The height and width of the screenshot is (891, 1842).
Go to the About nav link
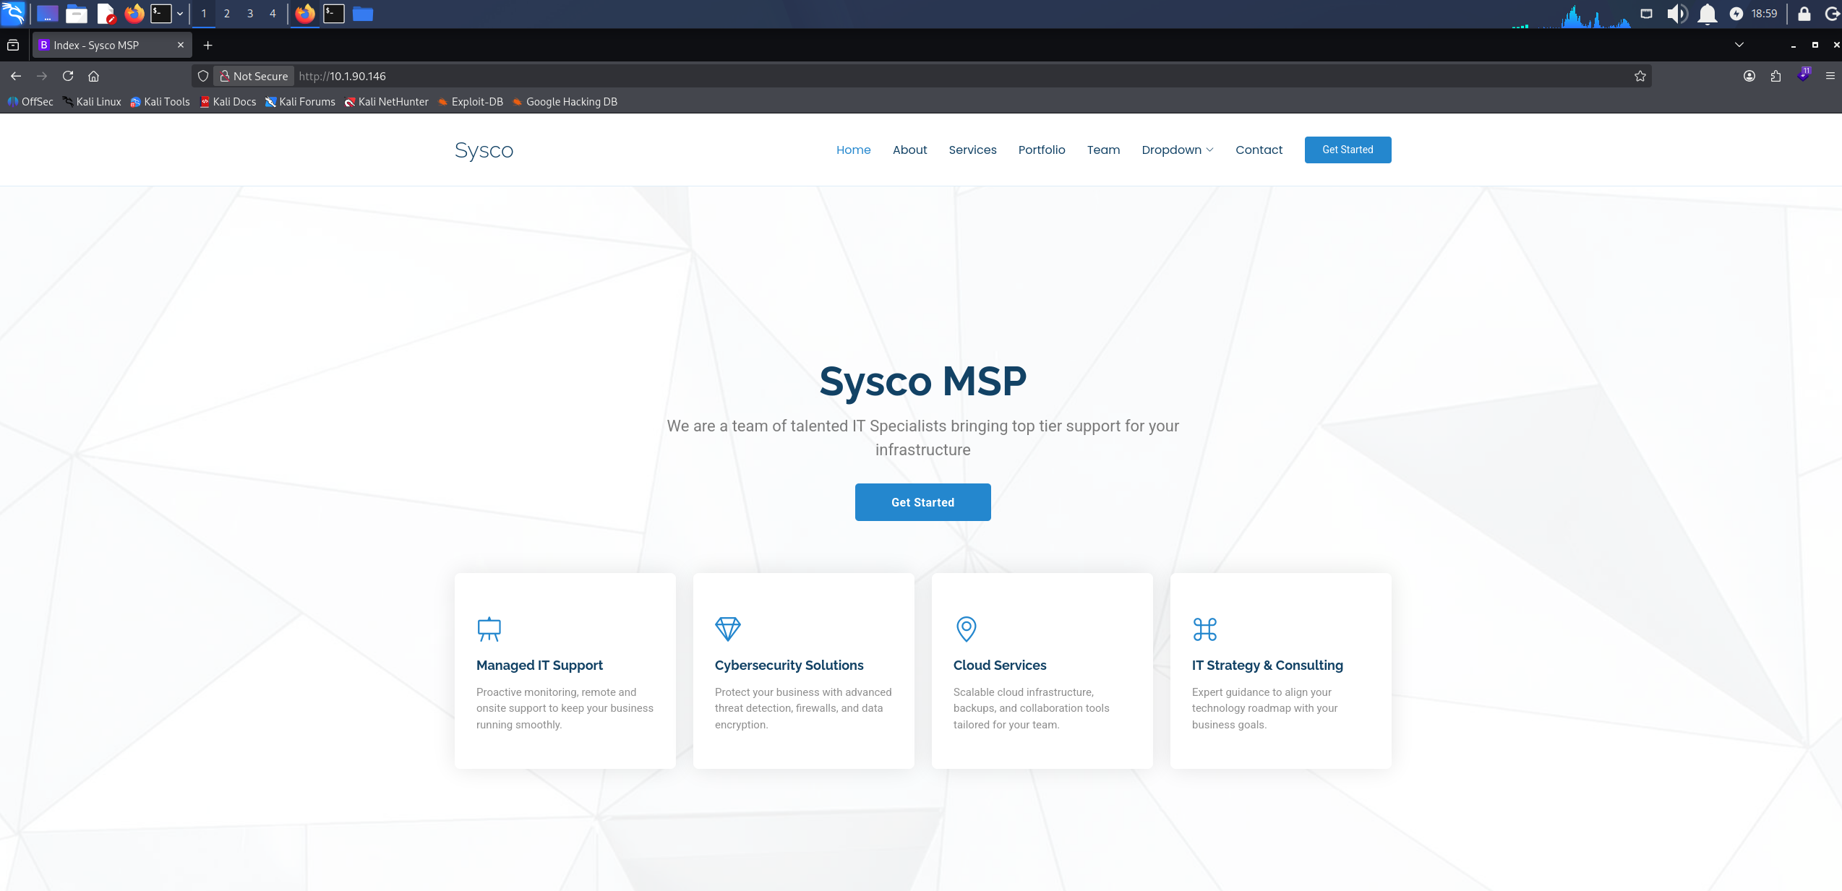pyautogui.click(x=909, y=150)
